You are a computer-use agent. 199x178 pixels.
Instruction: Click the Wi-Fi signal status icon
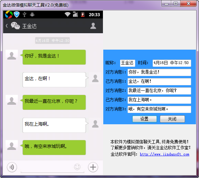point(68,14)
